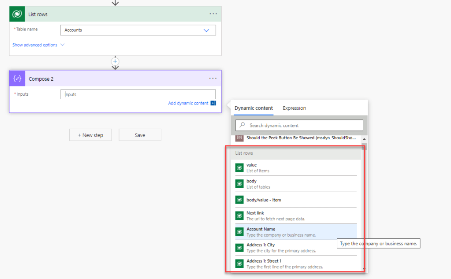Select the Dynamic content tab
This screenshot has height=279, width=451.
click(x=253, y=108)
